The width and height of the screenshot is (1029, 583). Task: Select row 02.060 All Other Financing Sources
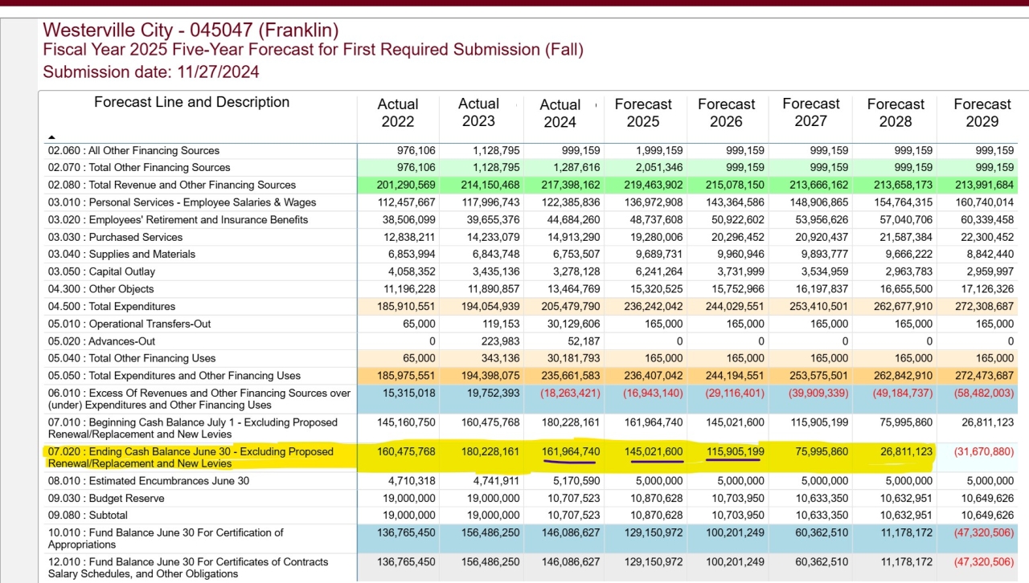point(133,150)
